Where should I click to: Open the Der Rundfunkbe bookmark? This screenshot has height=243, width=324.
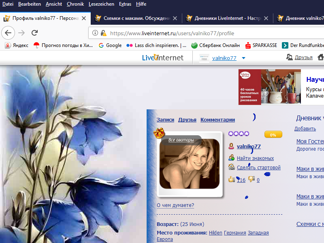[x=303, y=45]
